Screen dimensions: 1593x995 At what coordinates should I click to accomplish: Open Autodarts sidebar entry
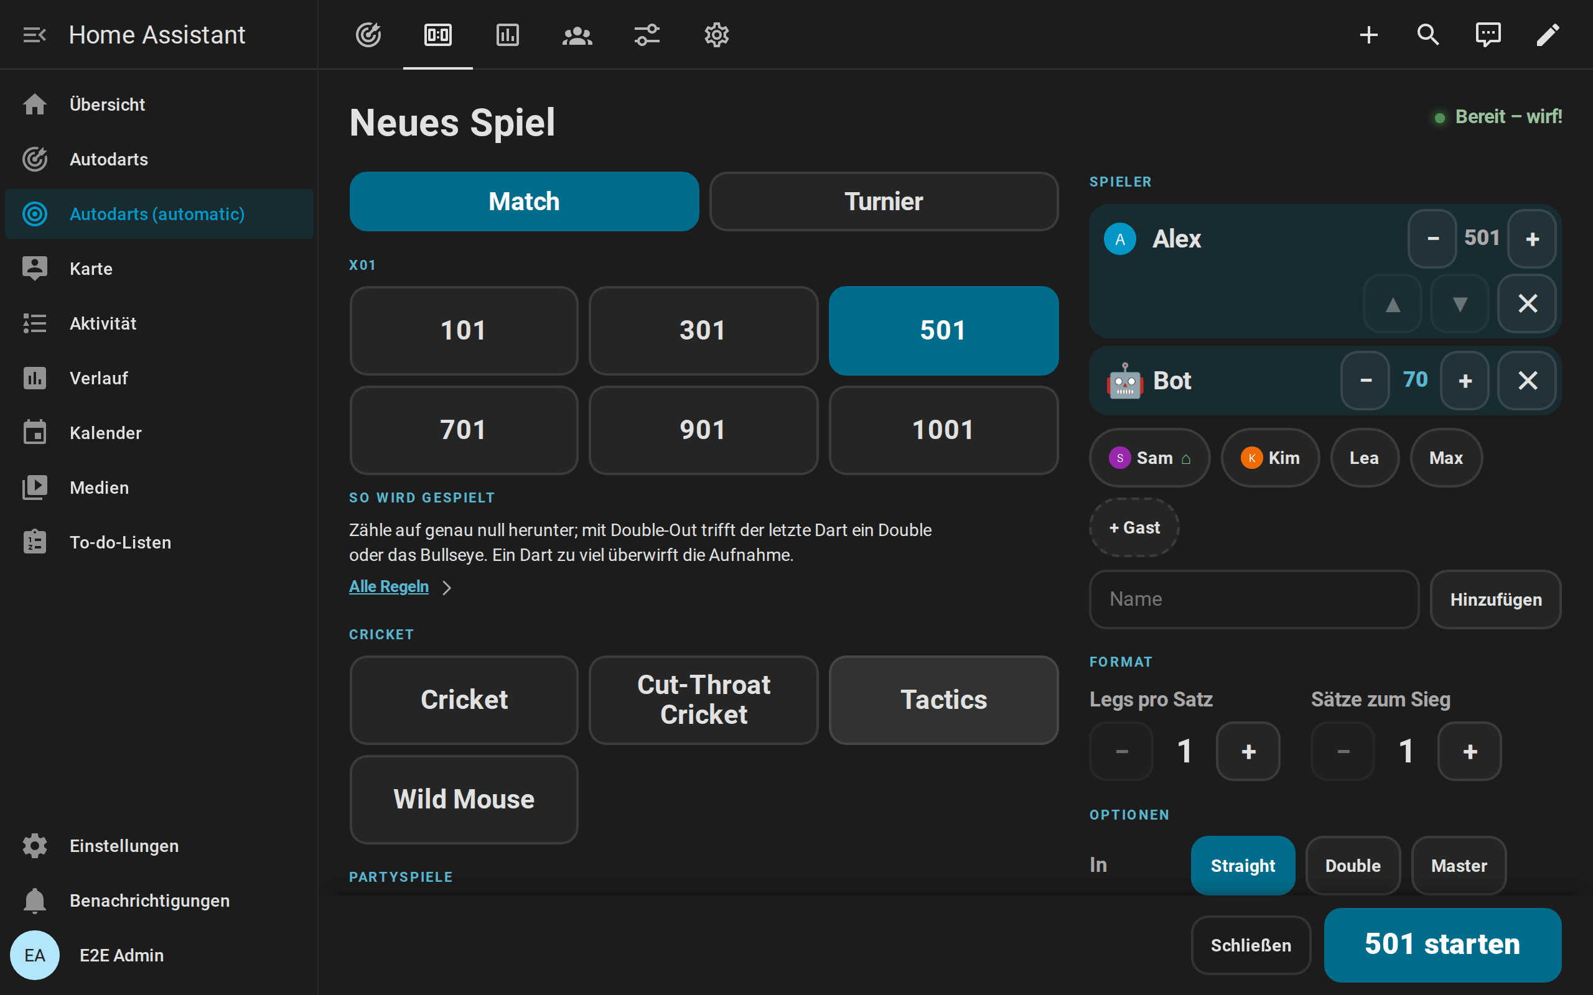pos(159,159)
